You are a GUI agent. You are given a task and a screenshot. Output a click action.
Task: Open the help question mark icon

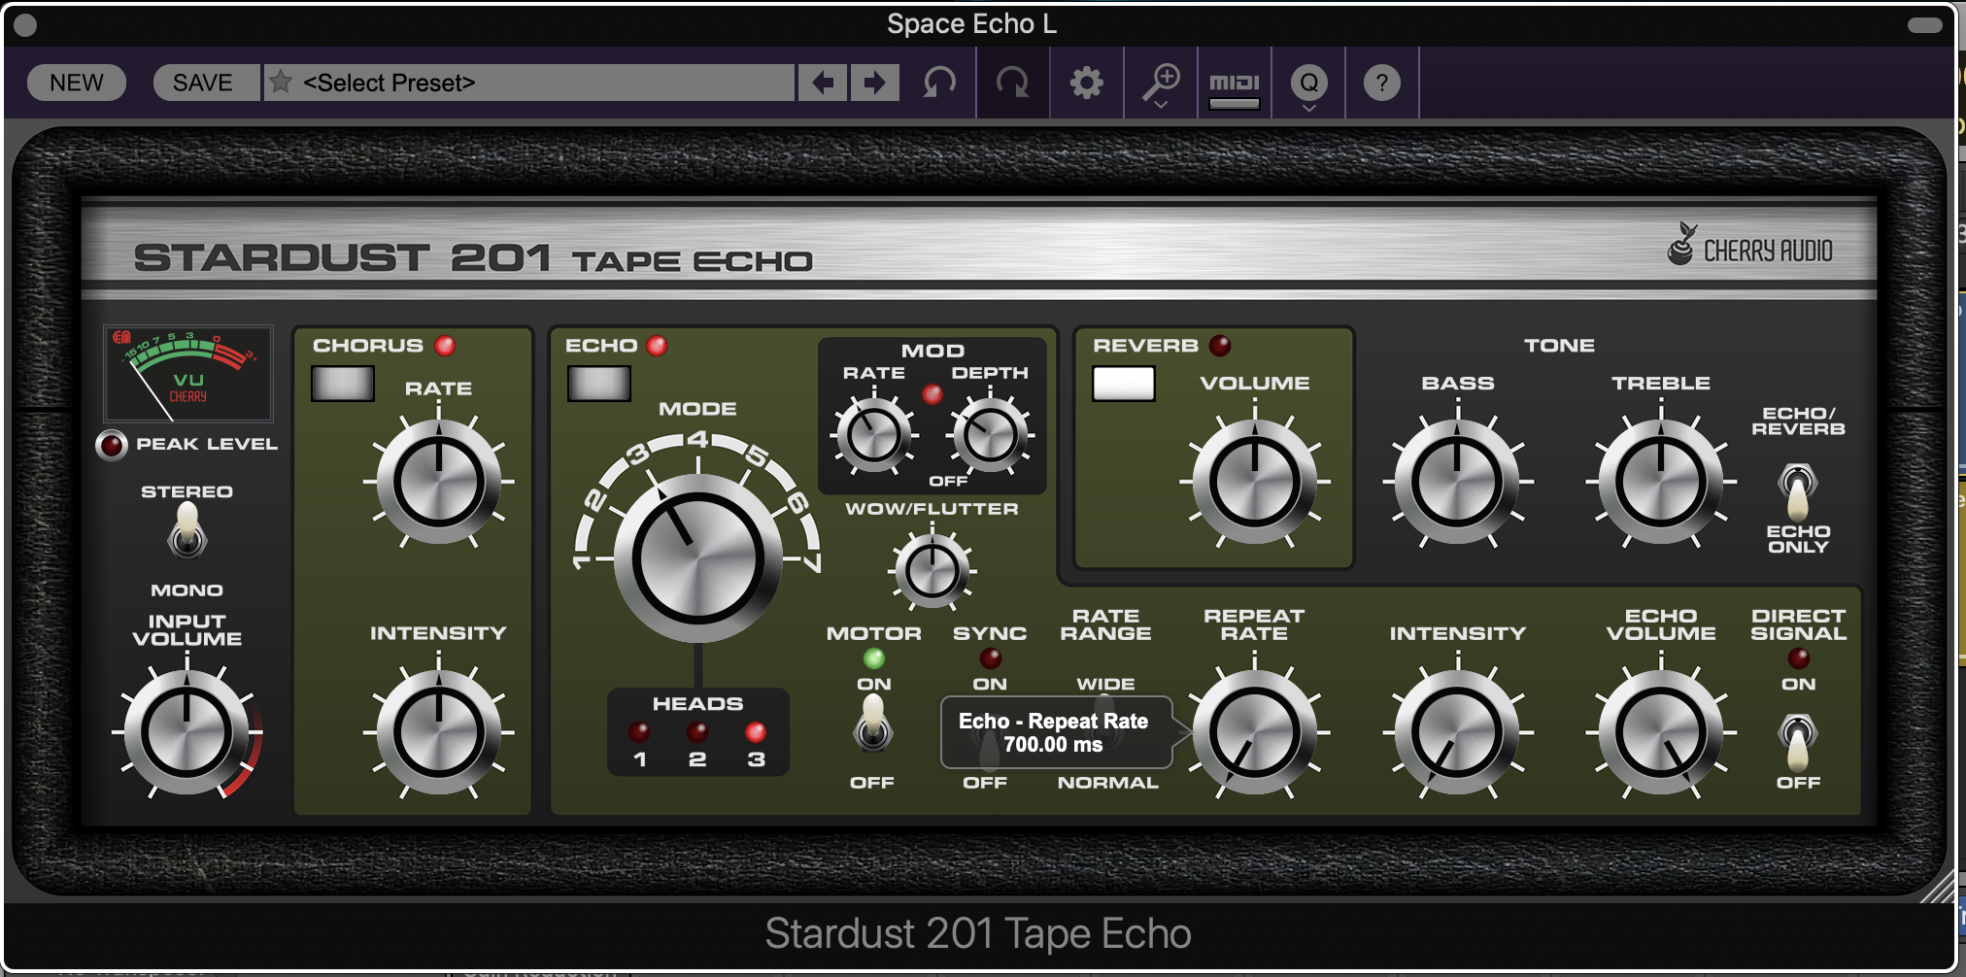coord(1382,83)
